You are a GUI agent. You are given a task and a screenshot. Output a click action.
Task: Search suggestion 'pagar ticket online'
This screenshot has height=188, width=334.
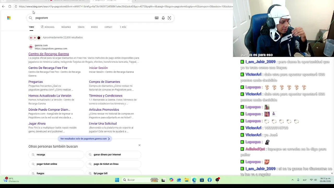pos(56,164)
